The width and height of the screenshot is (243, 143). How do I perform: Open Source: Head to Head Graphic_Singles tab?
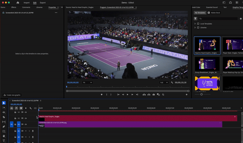click(x=80, y=7)
